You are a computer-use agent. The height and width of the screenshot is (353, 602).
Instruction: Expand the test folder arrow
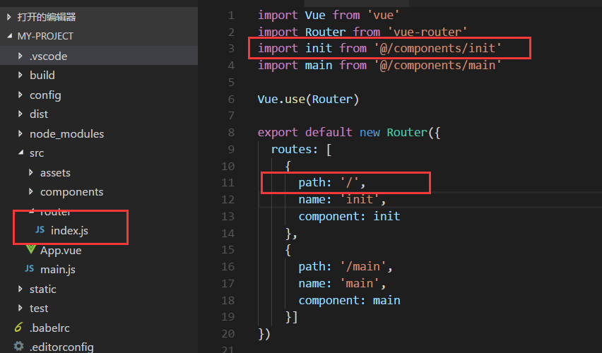pyautogui.click(x=20, y=308)
